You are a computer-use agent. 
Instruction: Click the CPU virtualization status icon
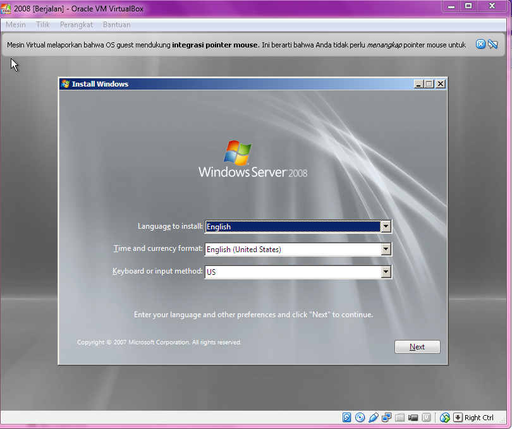click(x=426, y=417)
